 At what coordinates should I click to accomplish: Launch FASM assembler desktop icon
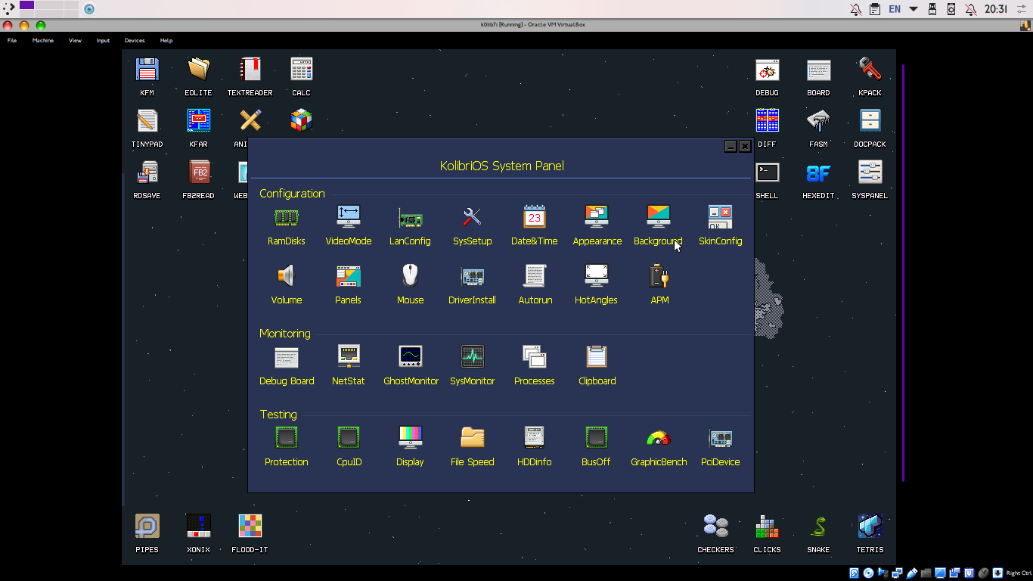[818, 121]
